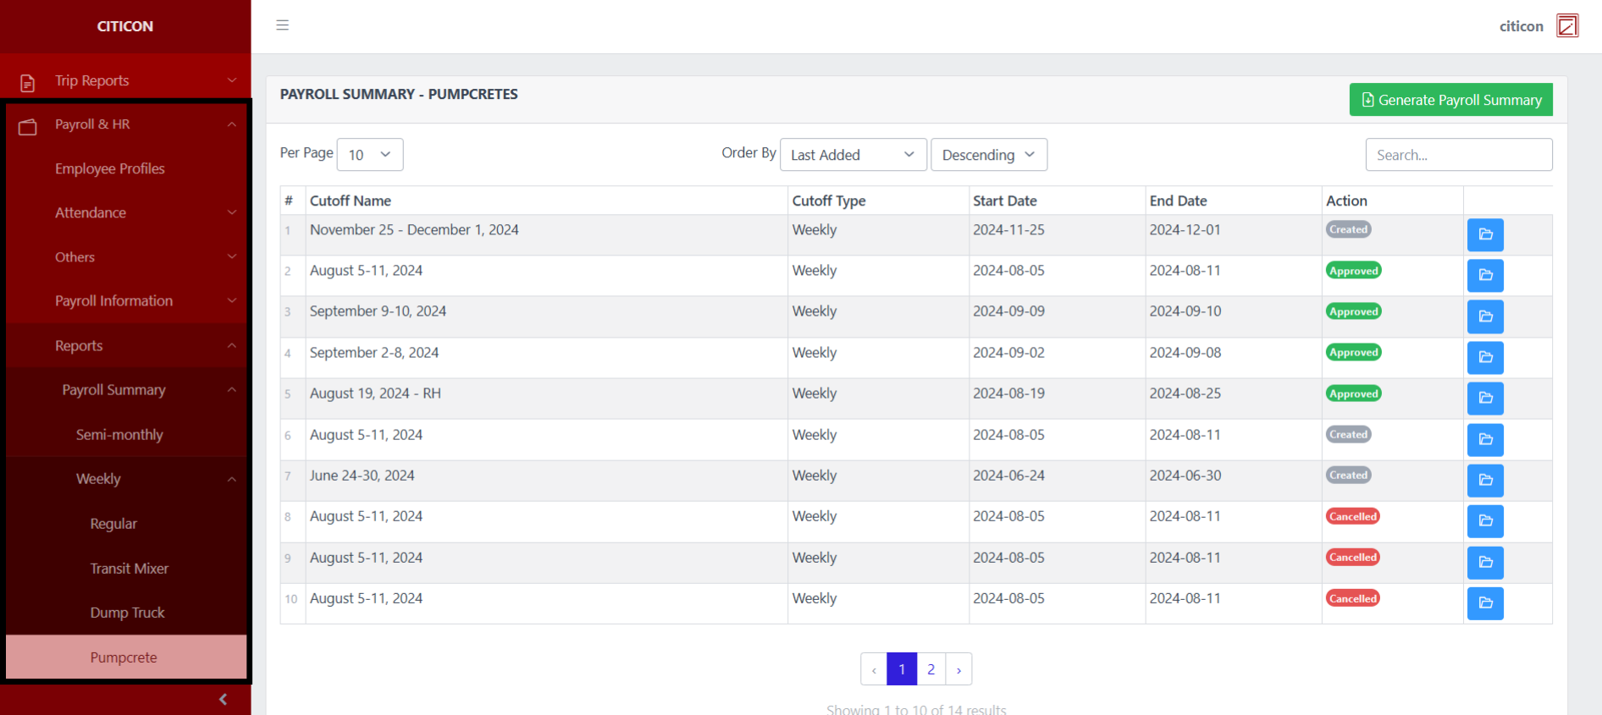
Task: Open folder for September 2-8, 2024 row
Action: coord(1484,357)
